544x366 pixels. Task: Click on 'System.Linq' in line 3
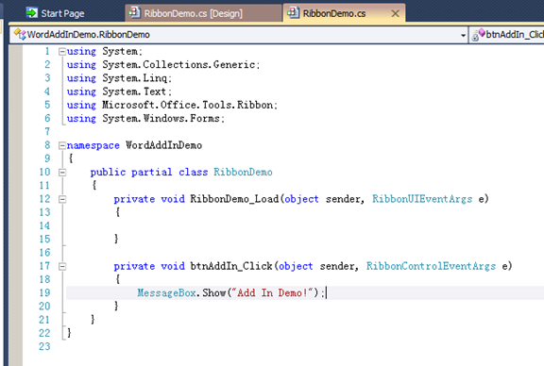pyautogui.click(x=135, y=78)
